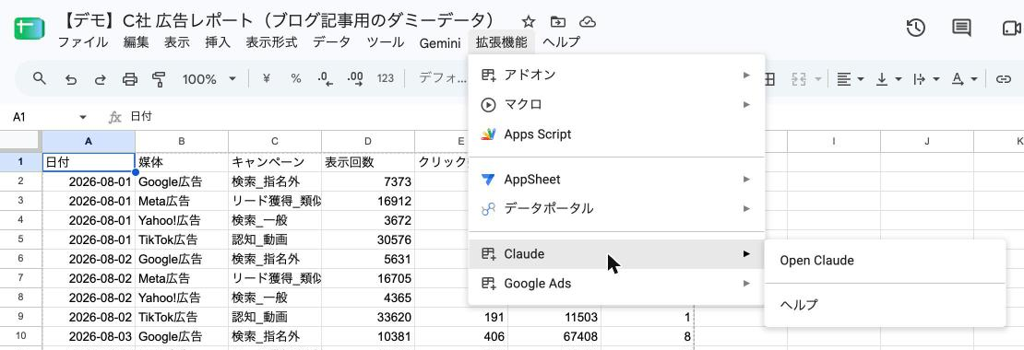
Task: Open the name box dropdown arrow
Action: click(x=83, y=117)
